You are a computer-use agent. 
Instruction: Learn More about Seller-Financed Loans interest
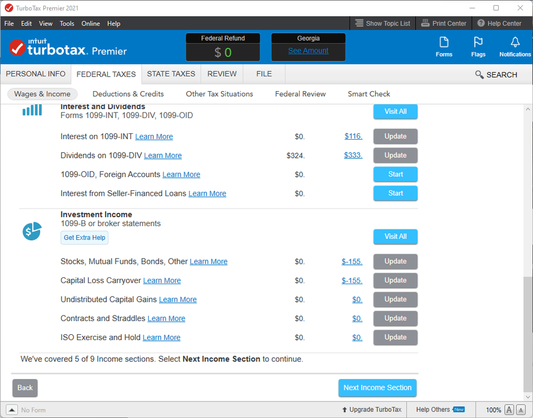[208, 194]
